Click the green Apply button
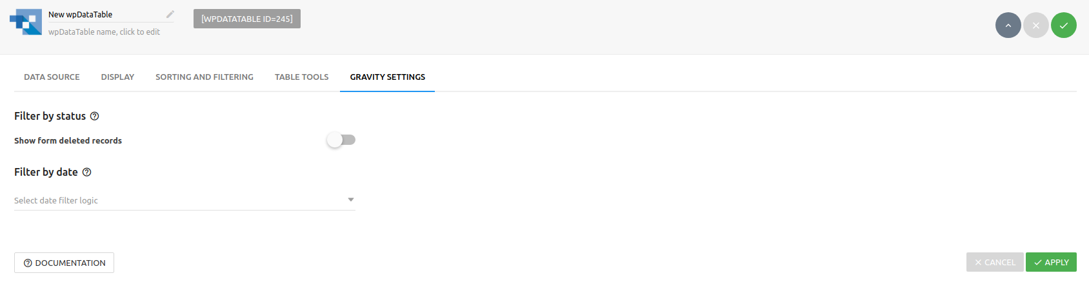Viewport: 1089px width, 282px height. click(x=1051, y=262)
